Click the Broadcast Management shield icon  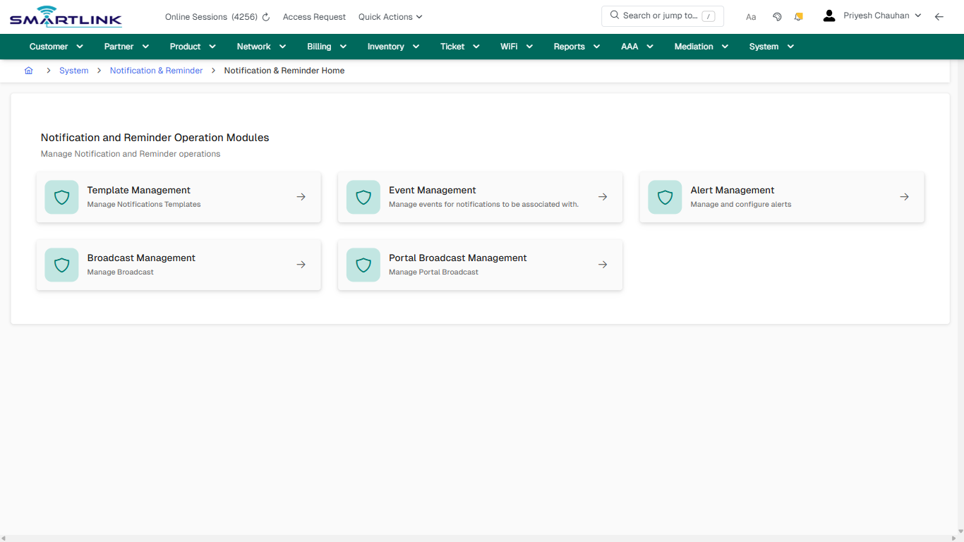61,265
